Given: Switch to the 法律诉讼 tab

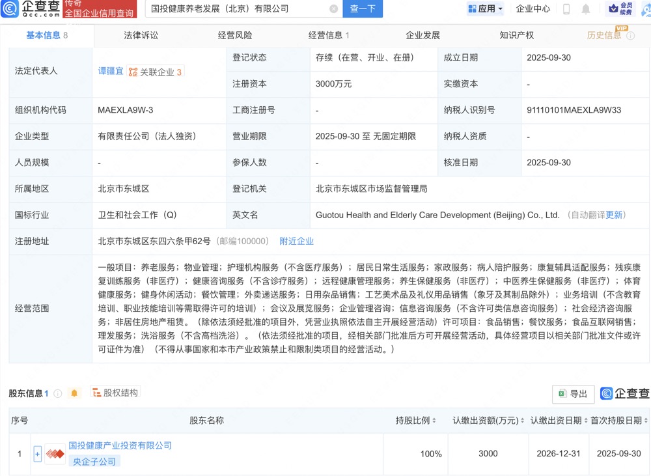Looking at the screenshot, I should [141, 35].
